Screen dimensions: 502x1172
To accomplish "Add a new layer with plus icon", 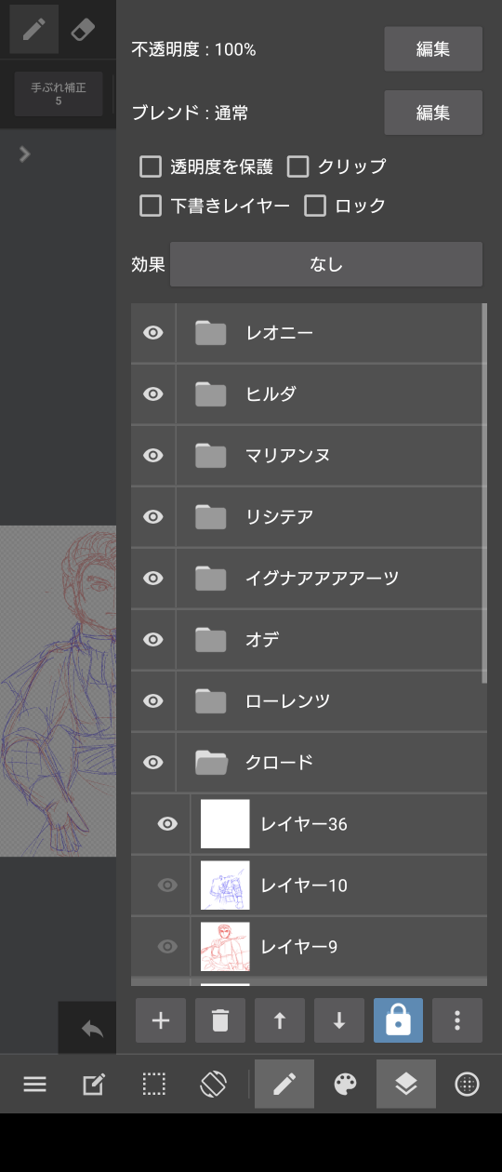I will (161, 1020).
